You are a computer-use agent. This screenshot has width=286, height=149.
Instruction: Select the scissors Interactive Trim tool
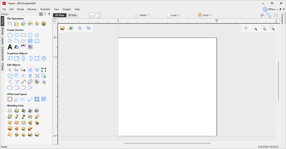(x=37, y=76)
